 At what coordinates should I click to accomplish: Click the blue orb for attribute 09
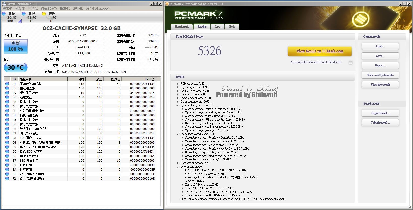coord(7,93)
